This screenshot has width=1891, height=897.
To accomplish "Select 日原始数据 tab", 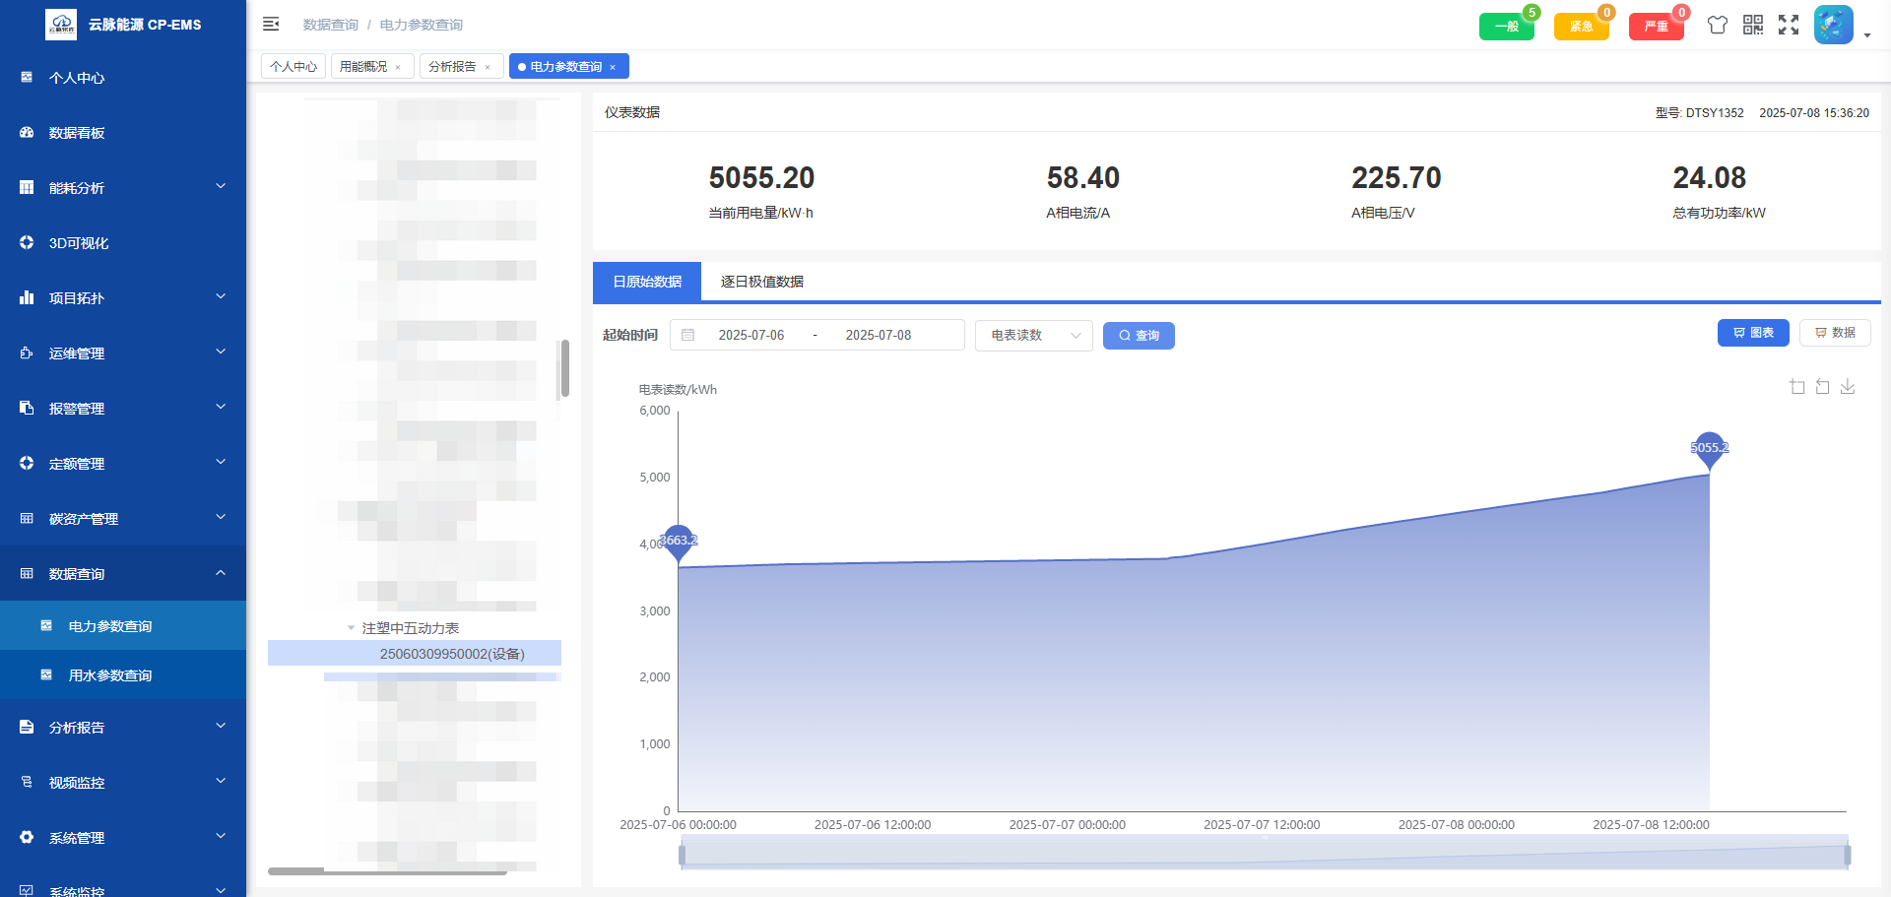I will [x=647, y=282].
